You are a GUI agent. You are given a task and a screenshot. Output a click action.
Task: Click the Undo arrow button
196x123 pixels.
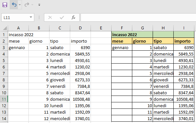pos(14,5)
